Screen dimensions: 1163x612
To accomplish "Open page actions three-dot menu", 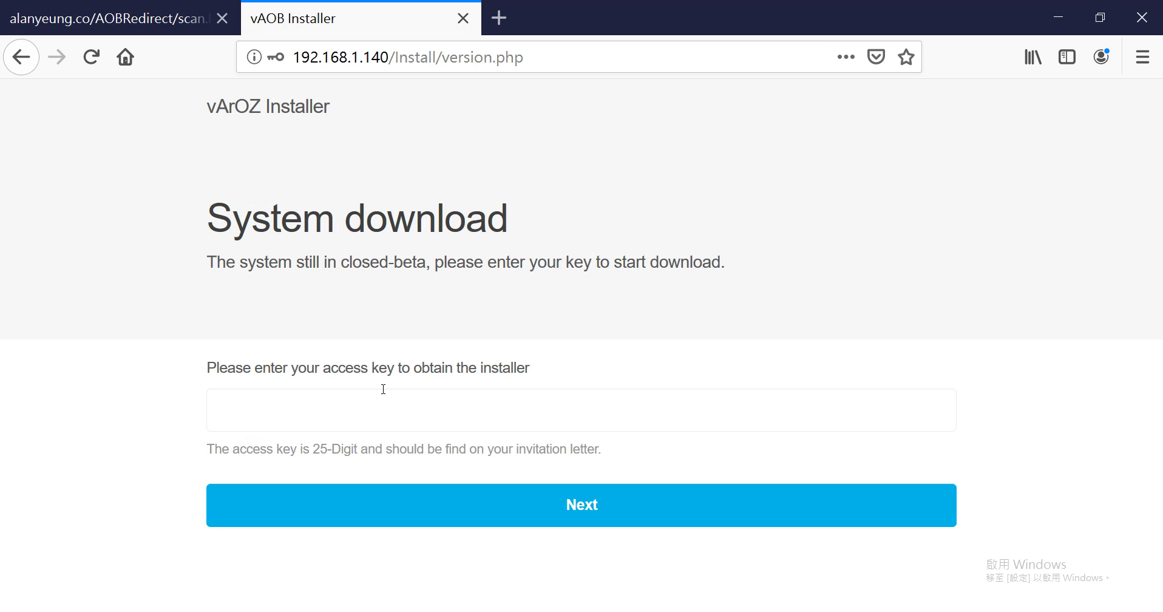I will (846, 57).
